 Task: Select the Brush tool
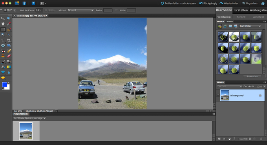[3, 62]
